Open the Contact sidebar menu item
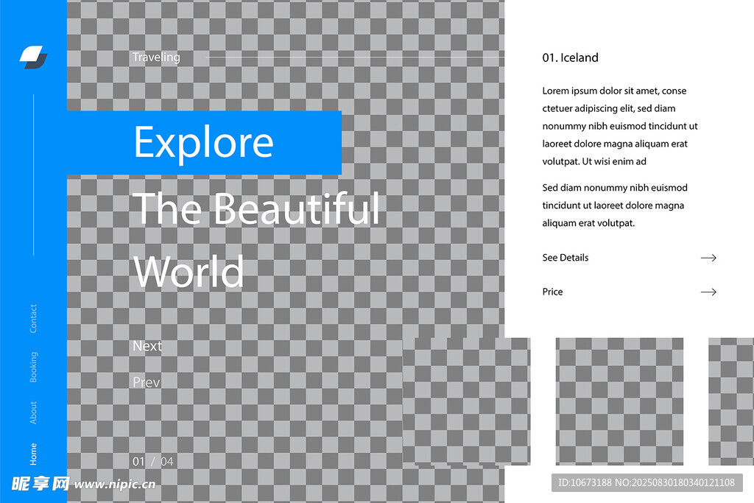 [33, 318]
